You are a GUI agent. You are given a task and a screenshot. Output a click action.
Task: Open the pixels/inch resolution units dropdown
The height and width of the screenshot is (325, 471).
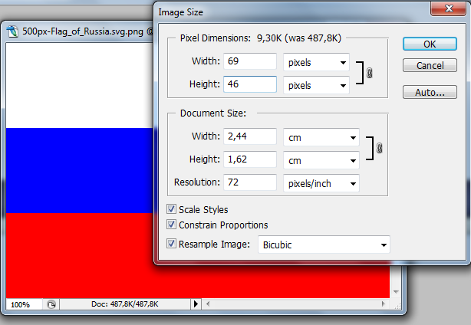coord(321,183)
